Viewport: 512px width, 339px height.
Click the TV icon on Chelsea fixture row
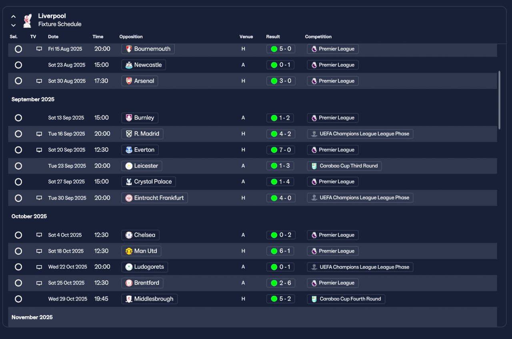pyautogui.click(x=39, y=235)
